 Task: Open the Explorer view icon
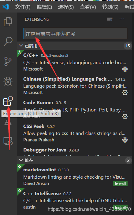pos(8,22)
